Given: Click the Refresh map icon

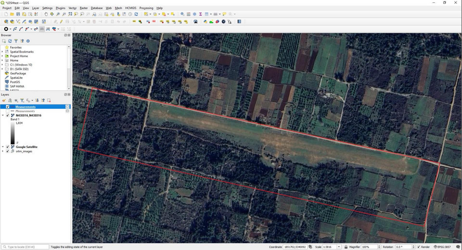Looking at the screenshot, I should pyautogui.click(x=136, y=14).
